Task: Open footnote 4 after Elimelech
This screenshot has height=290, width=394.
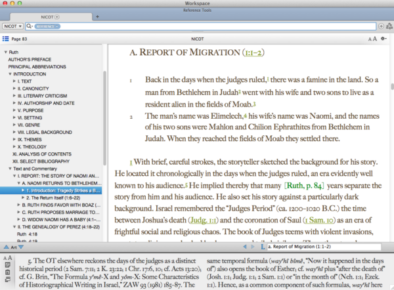Action: point(245,115)
